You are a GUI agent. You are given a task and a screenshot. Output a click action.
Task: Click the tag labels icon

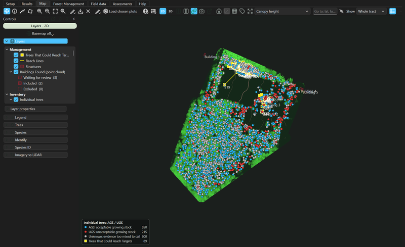(242, 11)
